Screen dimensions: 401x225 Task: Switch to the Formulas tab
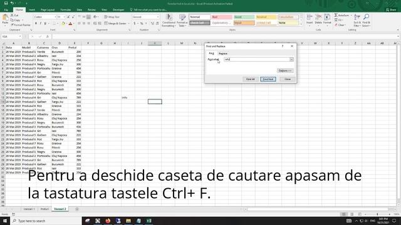pos(66,10)
